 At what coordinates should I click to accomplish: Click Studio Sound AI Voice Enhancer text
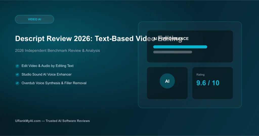[47, 74]
